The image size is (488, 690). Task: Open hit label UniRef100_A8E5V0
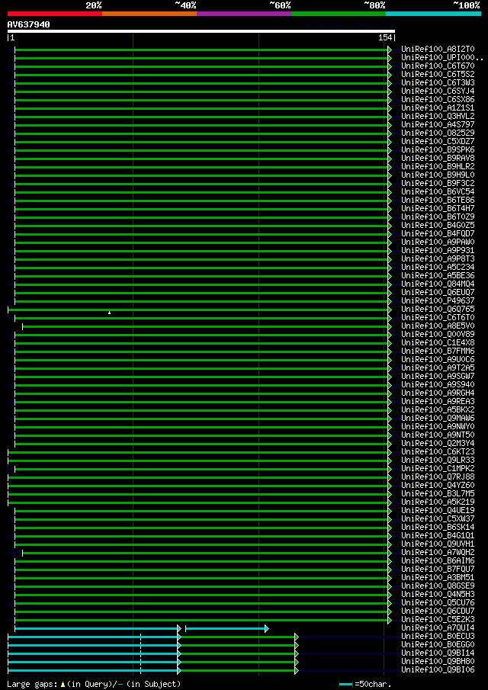(x=438, y=326)
